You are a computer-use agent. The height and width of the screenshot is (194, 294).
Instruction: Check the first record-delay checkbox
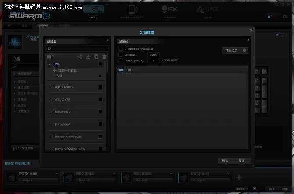click(121, 49)
